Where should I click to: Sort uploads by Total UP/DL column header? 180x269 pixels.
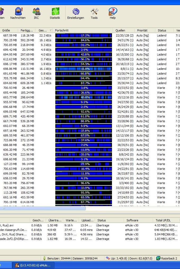[166, 220]
